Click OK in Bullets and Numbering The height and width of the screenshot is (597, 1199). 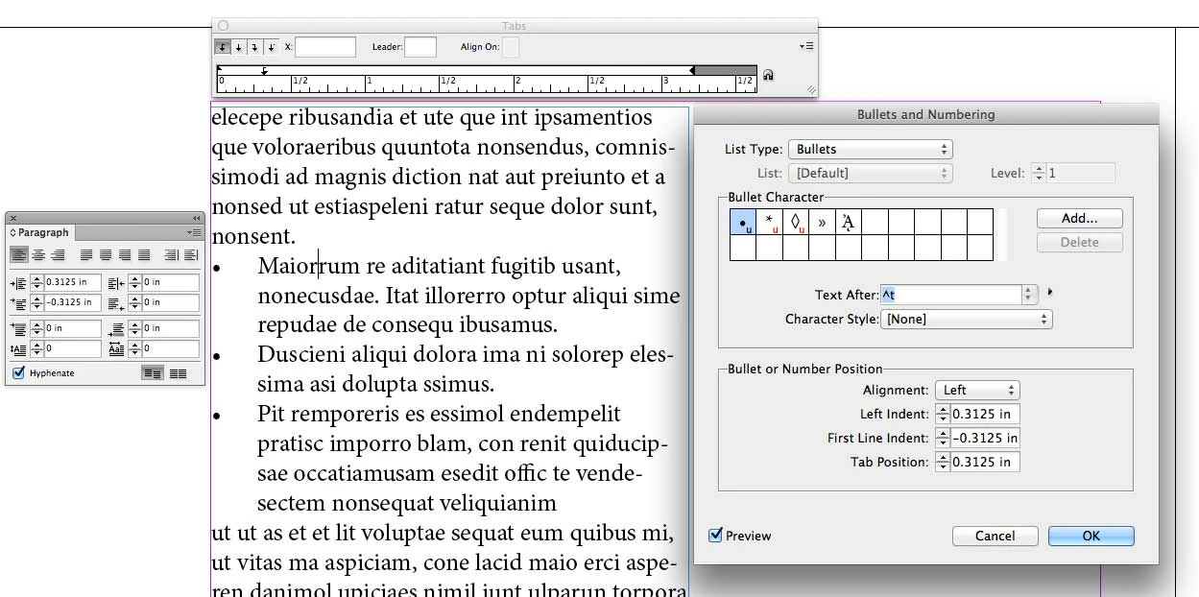pyautogui.click(x=1091, y=536)
